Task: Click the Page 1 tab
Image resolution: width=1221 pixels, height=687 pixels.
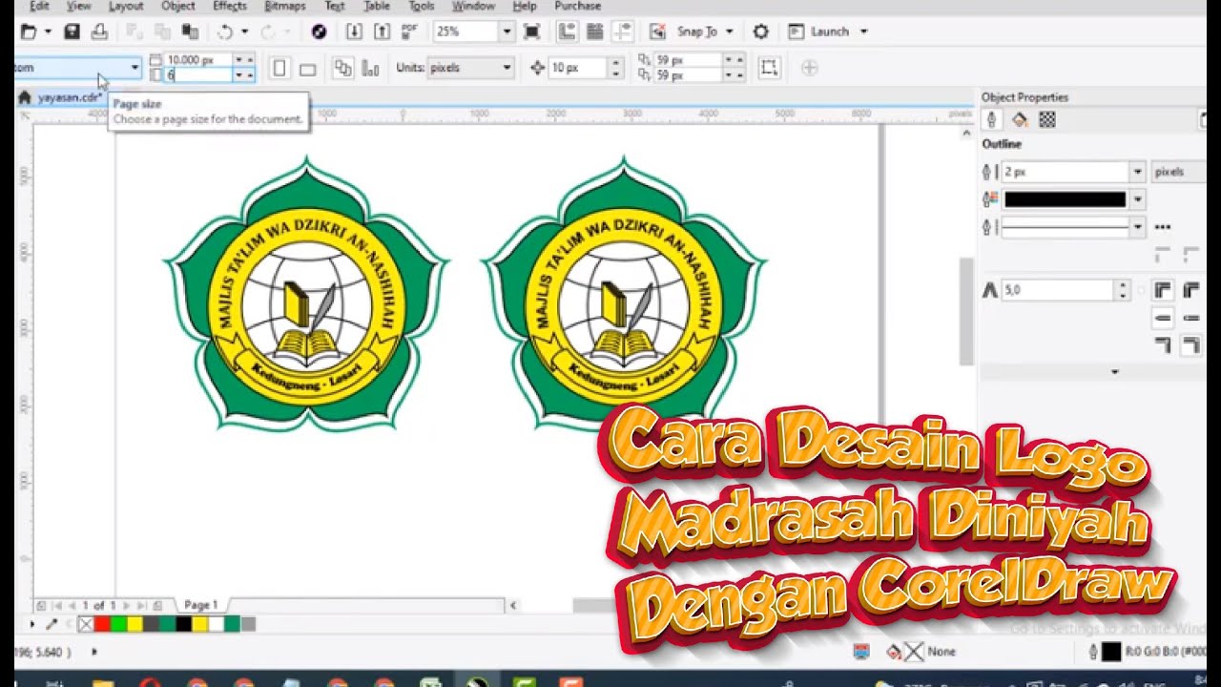Action: 201,605
